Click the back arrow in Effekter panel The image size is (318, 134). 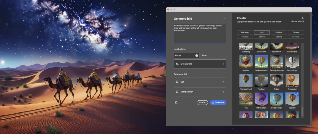pyautogui.click(x=303, y=18)
